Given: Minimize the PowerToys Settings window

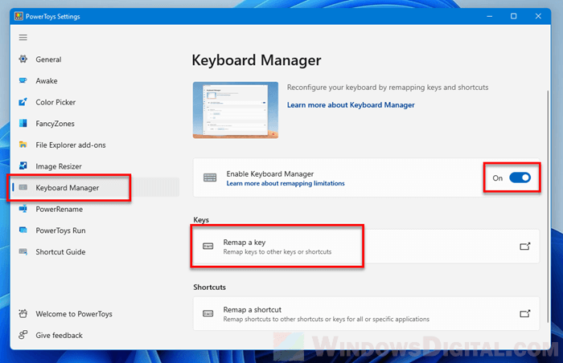Looking at the screenshot, I should click(490, 17).
